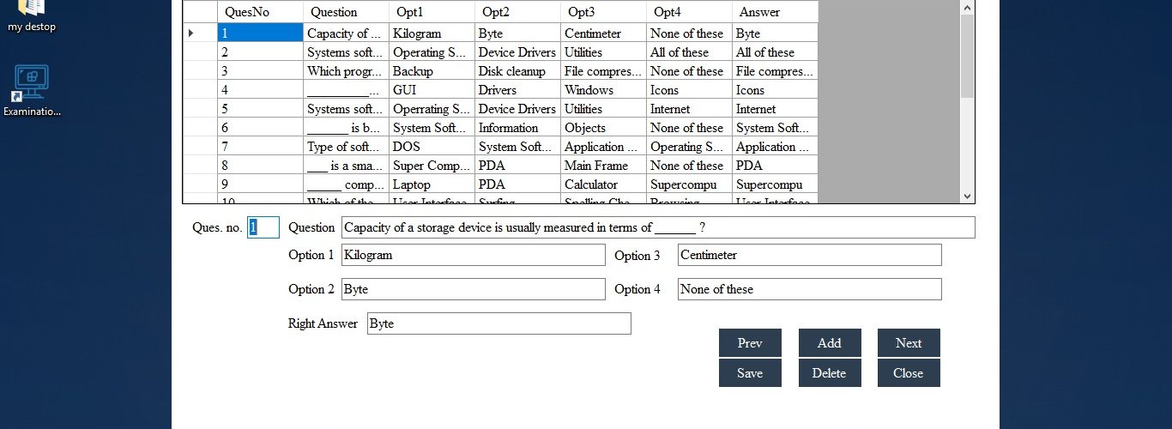Click the grid's vertical scrollbar thumb
Screen dimensions: 1172x429
968,56
